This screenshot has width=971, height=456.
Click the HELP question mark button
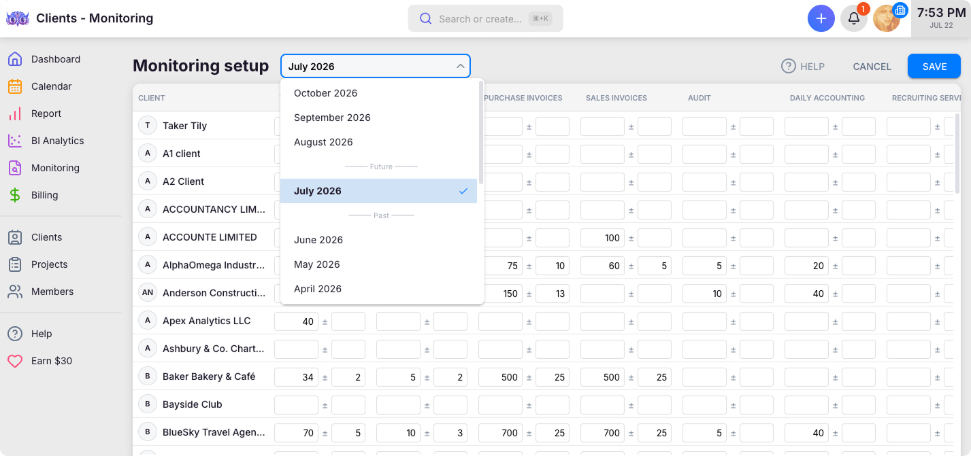pos(803,66)
